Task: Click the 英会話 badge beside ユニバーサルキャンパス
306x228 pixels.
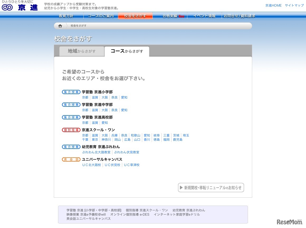Action: [71, 159]
